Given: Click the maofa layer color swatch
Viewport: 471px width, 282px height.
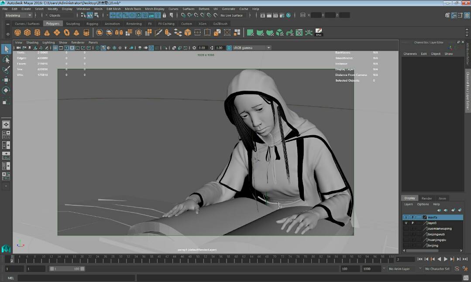Looking at the screenshot, I should (x=425, y=217).
